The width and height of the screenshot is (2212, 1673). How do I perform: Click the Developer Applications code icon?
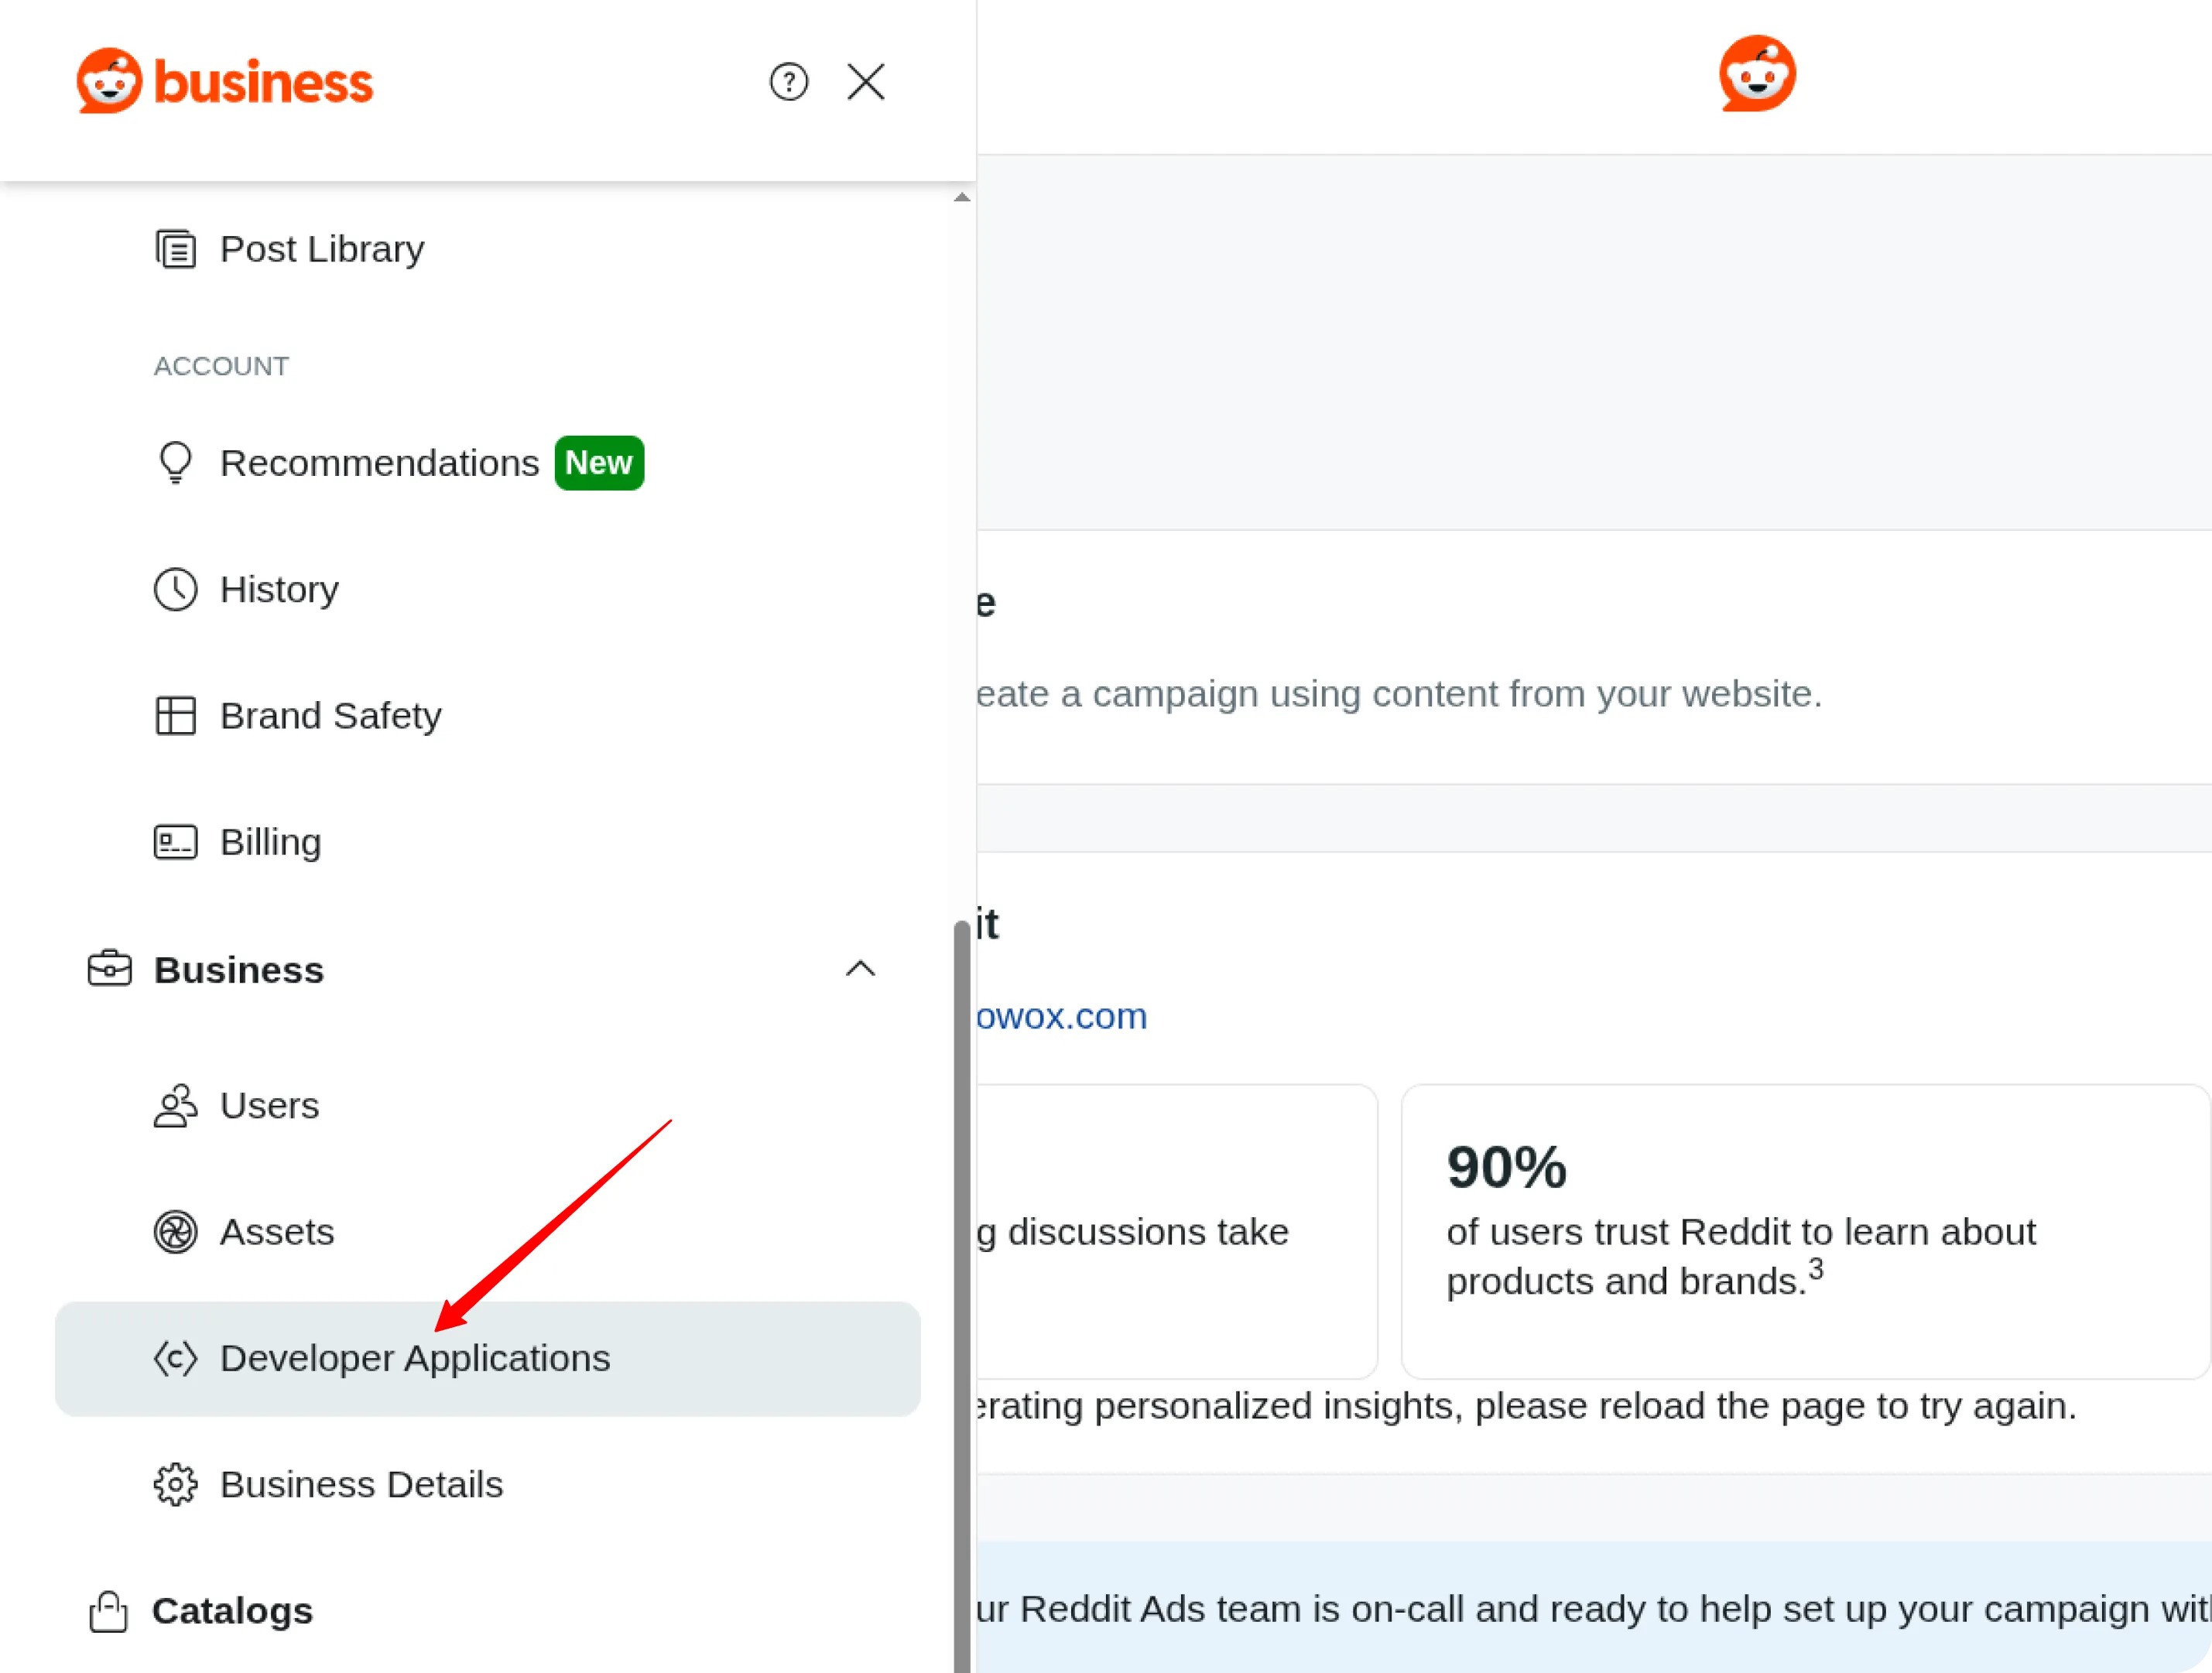(176, 1358)
